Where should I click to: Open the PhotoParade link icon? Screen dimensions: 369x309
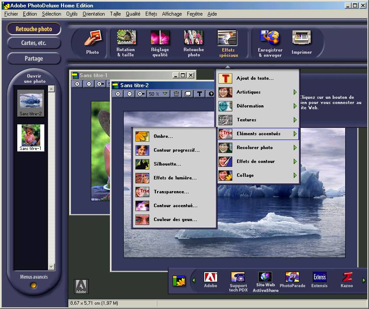pyautogui.click(x=292, y=277)
